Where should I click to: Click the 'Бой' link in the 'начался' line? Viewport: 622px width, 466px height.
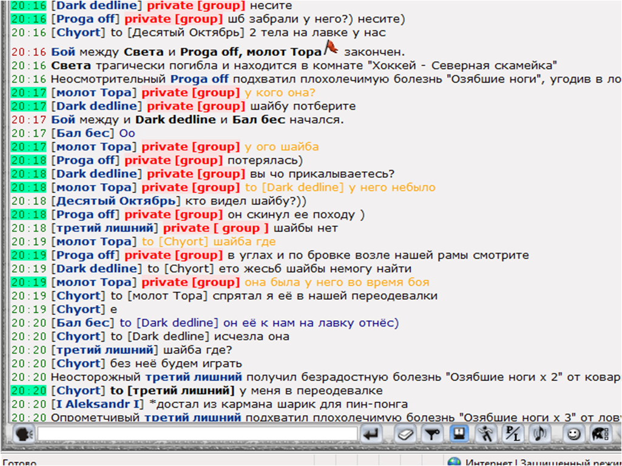click(63, 120)
